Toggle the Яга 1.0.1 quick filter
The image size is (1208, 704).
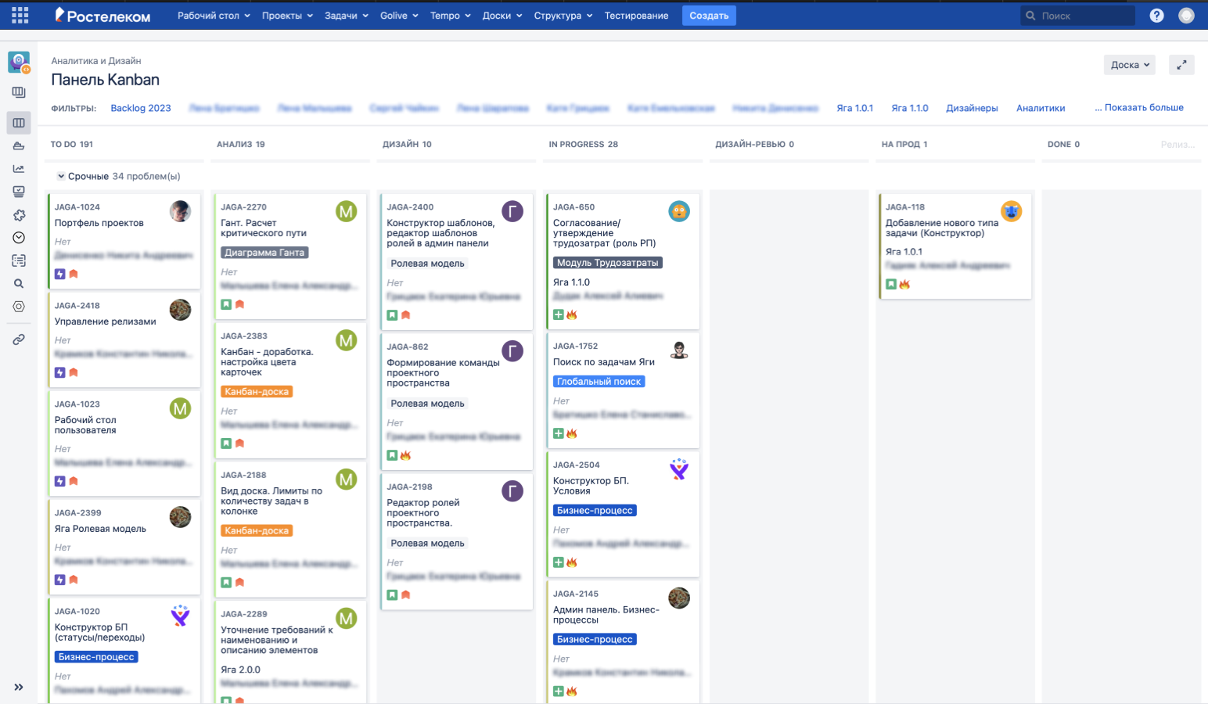pos(854,108)
